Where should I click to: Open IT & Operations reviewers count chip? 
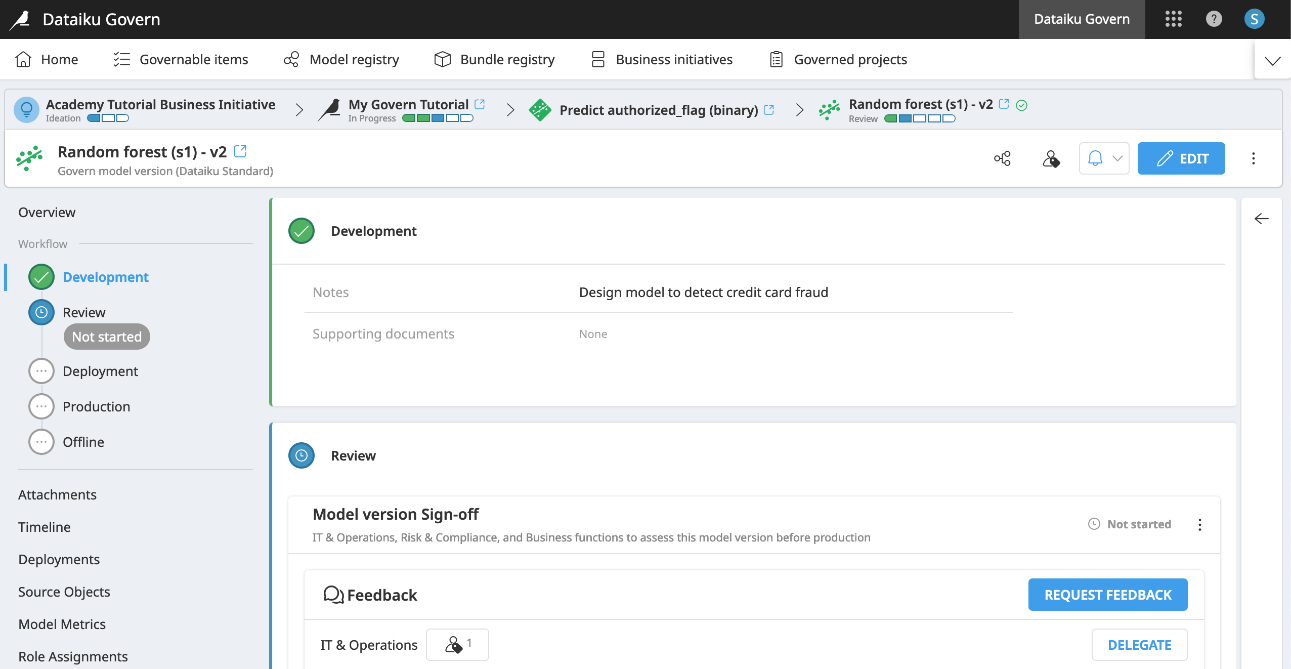point(457,644)
